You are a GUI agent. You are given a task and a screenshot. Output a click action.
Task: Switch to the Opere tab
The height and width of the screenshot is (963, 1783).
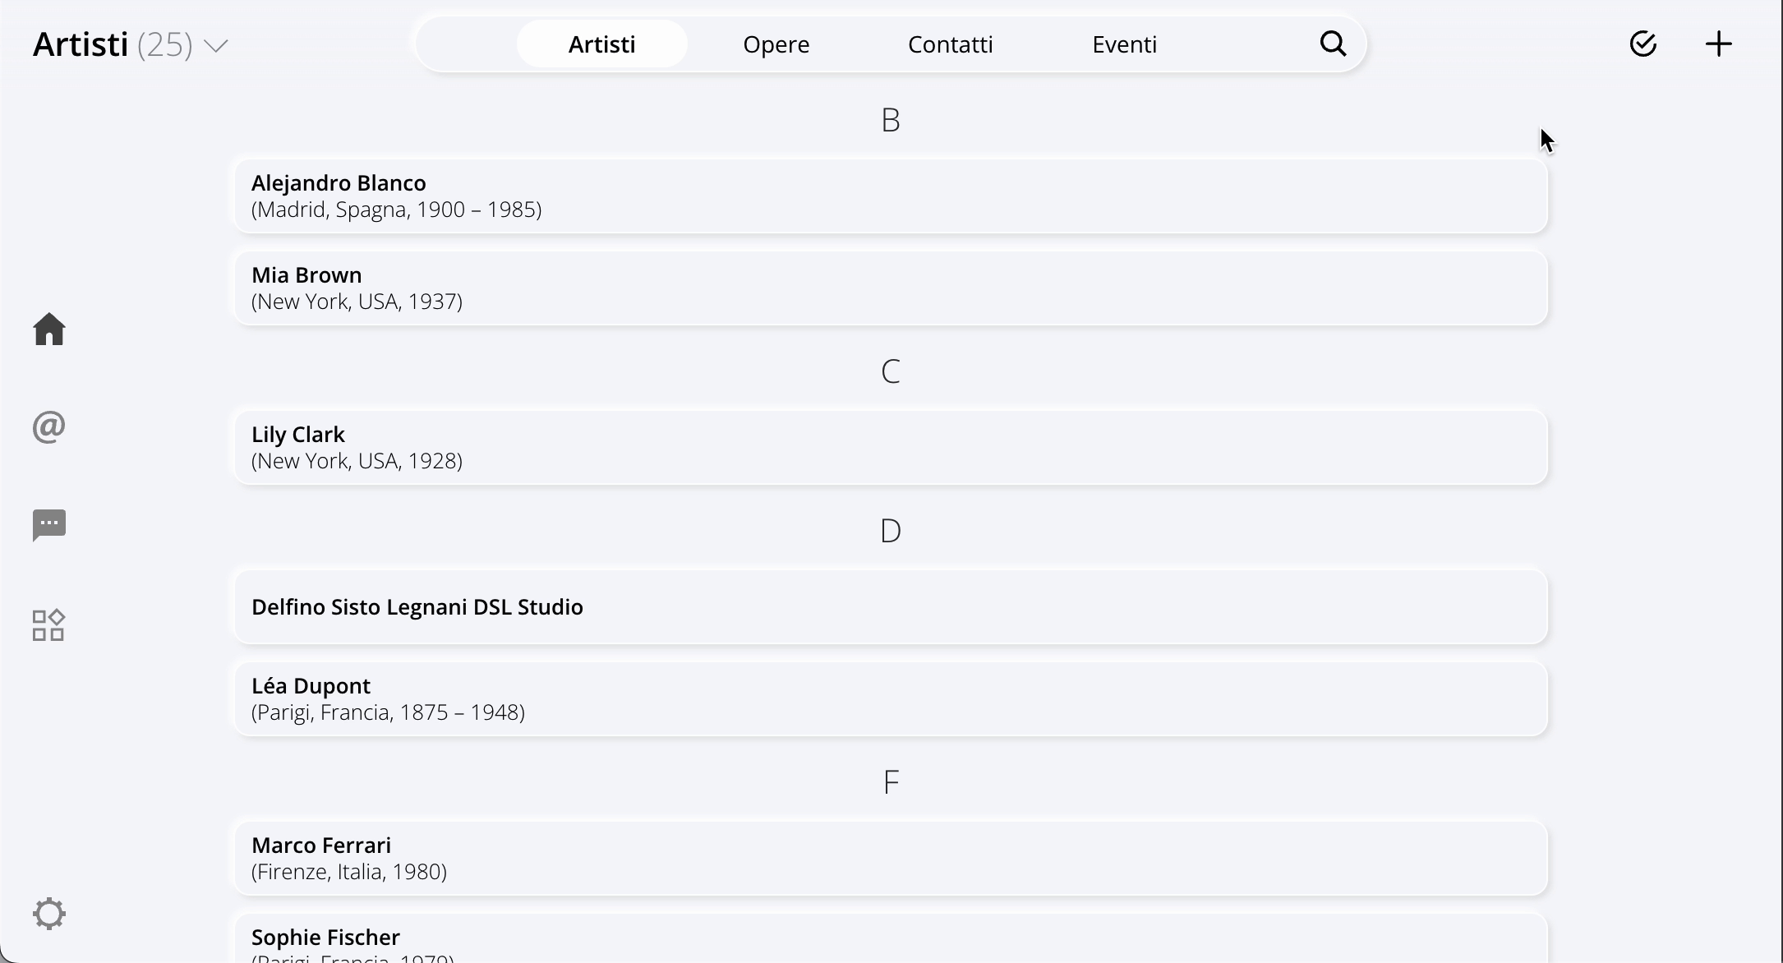pos(776,44)
